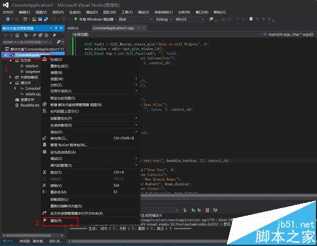Switch to the 类视图 bottom tab
Image resolution: width=317 pixels, height=246 pixels.
25,241
